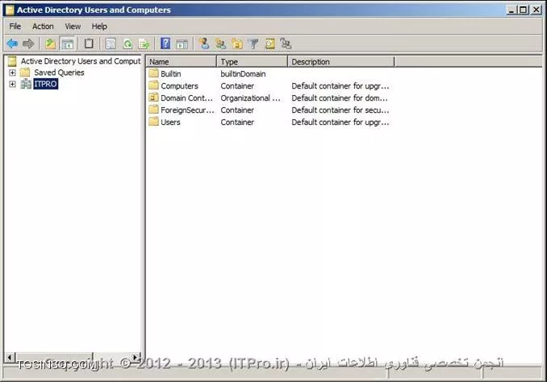Screen dimensions: 547x382
Task: Toggle the Show/Hide Console Tree button
Action: click(67, 44)
